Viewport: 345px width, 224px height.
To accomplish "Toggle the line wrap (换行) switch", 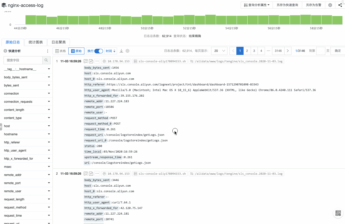I will point(99,51).
